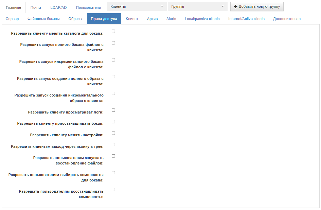Open the Дополнительно sub-tab
321x210 pixels.
(287, 19)
